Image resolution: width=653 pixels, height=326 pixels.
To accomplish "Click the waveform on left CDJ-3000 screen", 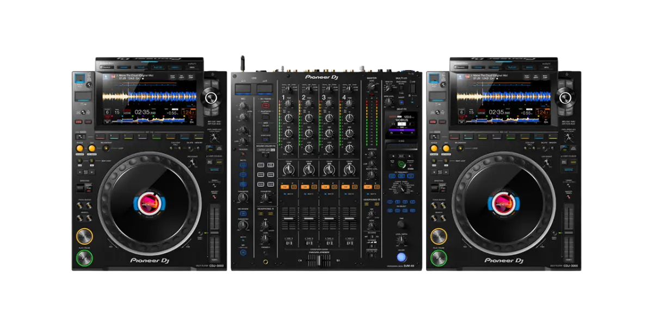I will pyautogui.click(x=150, y=97).
